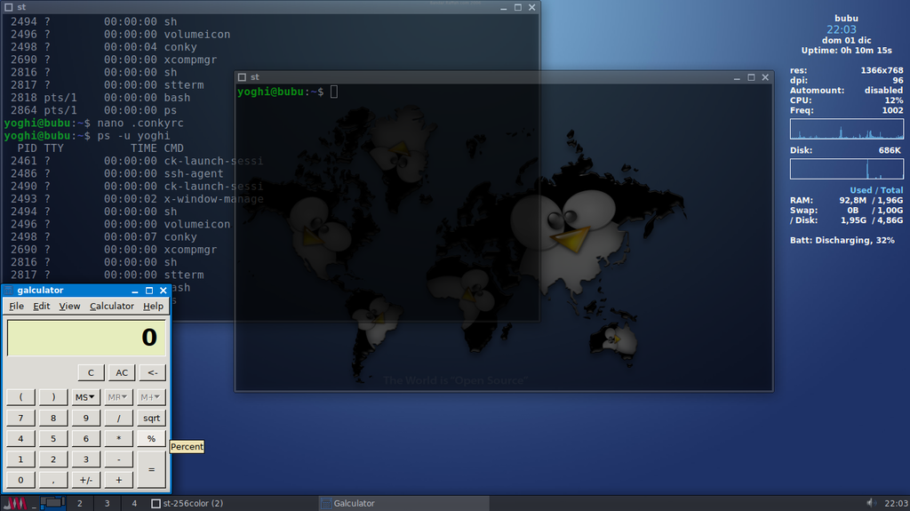Select st-256color (2) taskbar entry
The height and width of the screenshot is (511, 910).
232,504
